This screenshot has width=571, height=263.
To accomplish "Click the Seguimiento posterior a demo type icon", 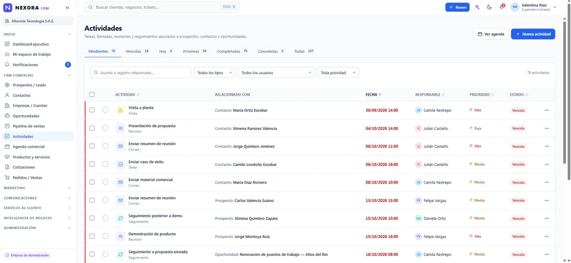I will click(x=121, y=218).
